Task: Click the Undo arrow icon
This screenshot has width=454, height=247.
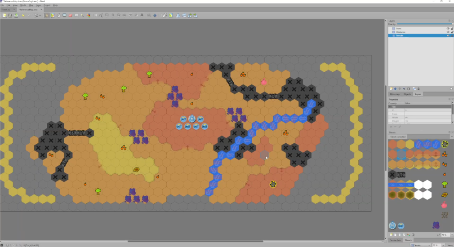Action: pyautogui.click(x=23, y=15)
